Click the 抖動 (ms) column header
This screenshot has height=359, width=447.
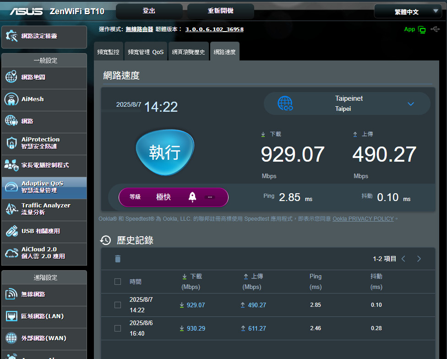pyautogui.click(x=376, y=282)
